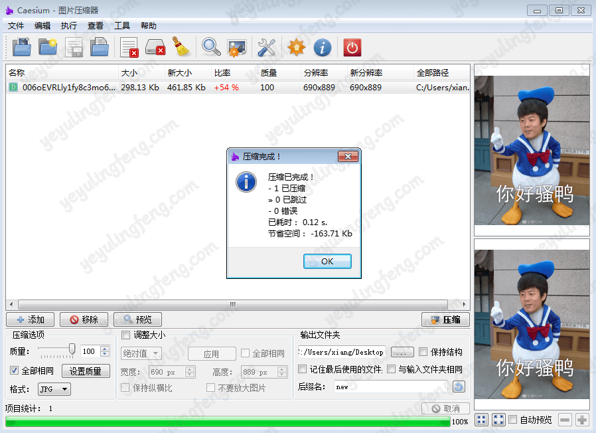Click the add pictures toolbar icon
The height and width of the screenshot is (433, 596).
click(22, 48)
